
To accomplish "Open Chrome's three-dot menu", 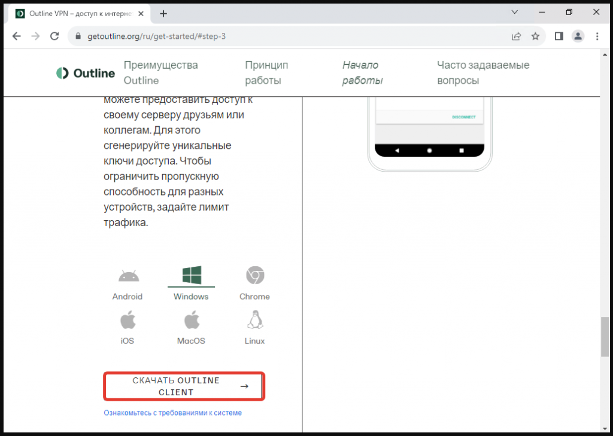I will (597, 36).
